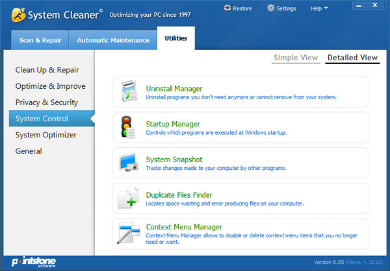The image size is (390, 271).
Task: Choose Privacy & Security in sidebar
Action: point(47,102)
